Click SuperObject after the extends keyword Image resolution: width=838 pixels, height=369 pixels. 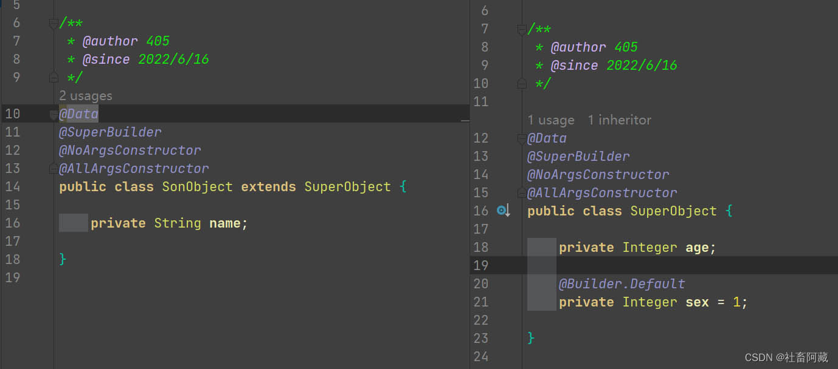click(x=347, y=187)
